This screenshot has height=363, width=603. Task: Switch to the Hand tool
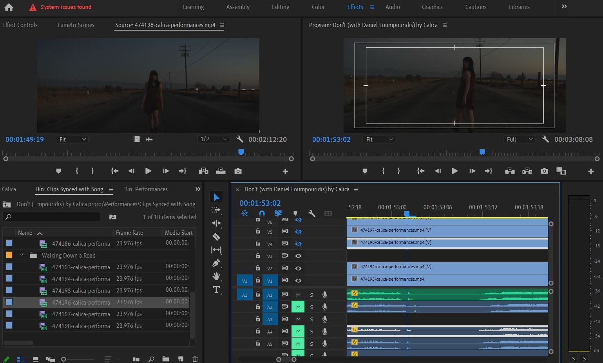pyautogui.click(x=216, y=276)
